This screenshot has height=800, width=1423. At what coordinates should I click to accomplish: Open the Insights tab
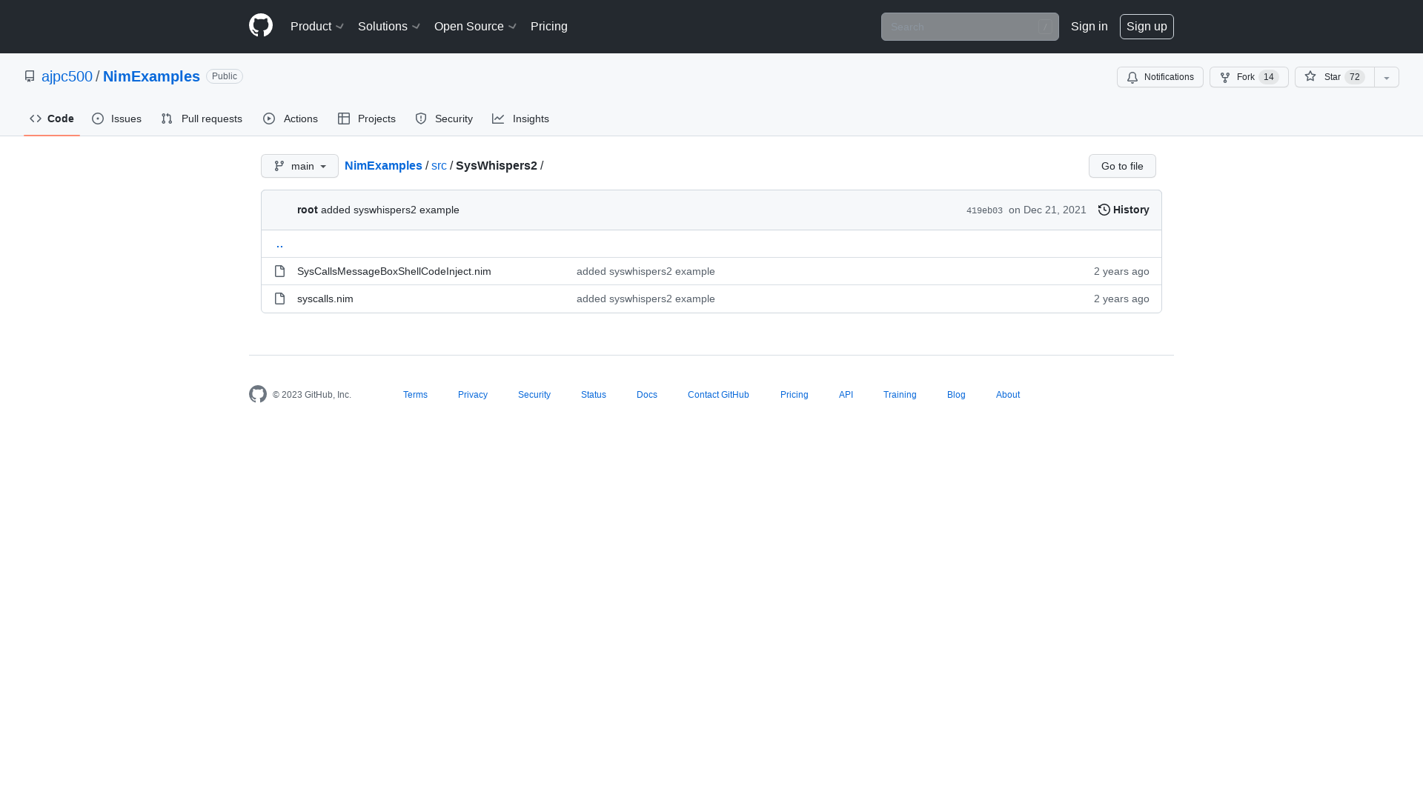(521, 119)
